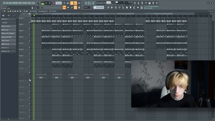Image resolution: width=215 pixels, height=121 pixels.
Task: Open the Edit menu
Action: point(7,3)
